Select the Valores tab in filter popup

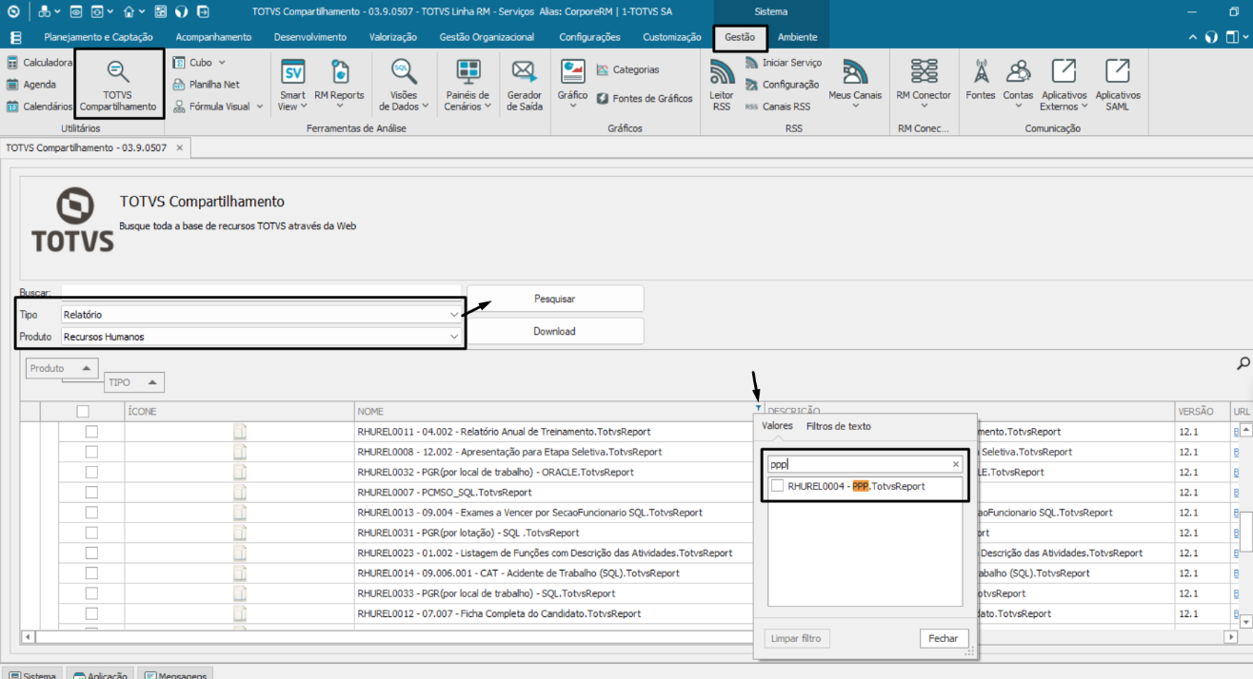pyautogui.click(x=777, y=426)
